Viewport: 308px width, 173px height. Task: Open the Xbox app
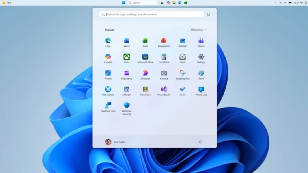(x=127, y=58)
